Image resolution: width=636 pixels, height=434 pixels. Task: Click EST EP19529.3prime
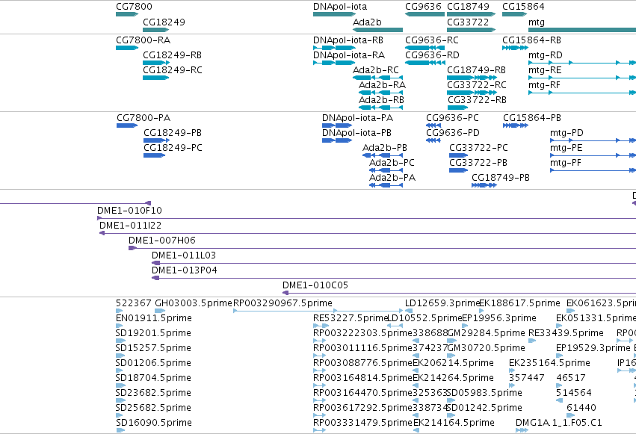tap(593, 348)
